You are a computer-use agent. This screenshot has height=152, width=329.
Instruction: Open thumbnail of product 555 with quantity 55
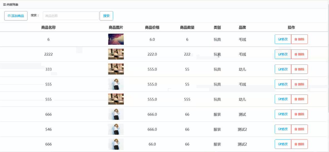click(x=116, y=84)
